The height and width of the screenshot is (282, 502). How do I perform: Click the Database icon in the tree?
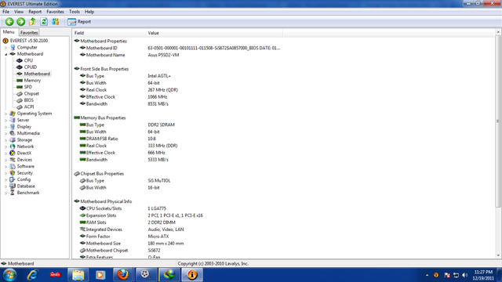tap(13, 186)
